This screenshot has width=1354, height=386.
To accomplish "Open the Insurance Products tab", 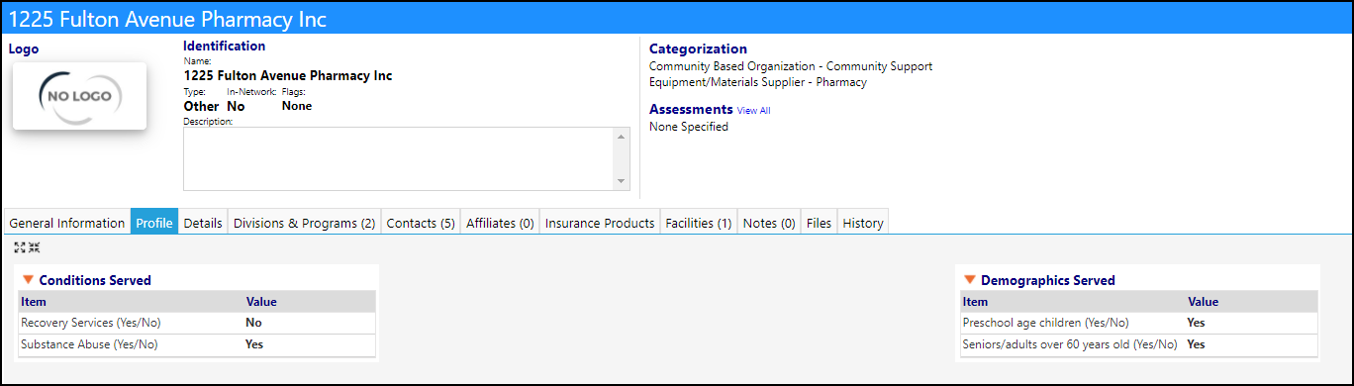I will [600, 223].
